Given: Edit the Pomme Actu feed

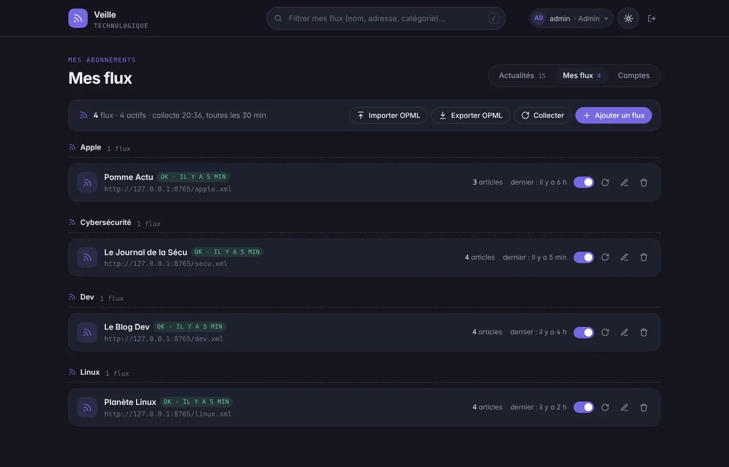Looking at the screenshot, I should coord(625,182).
